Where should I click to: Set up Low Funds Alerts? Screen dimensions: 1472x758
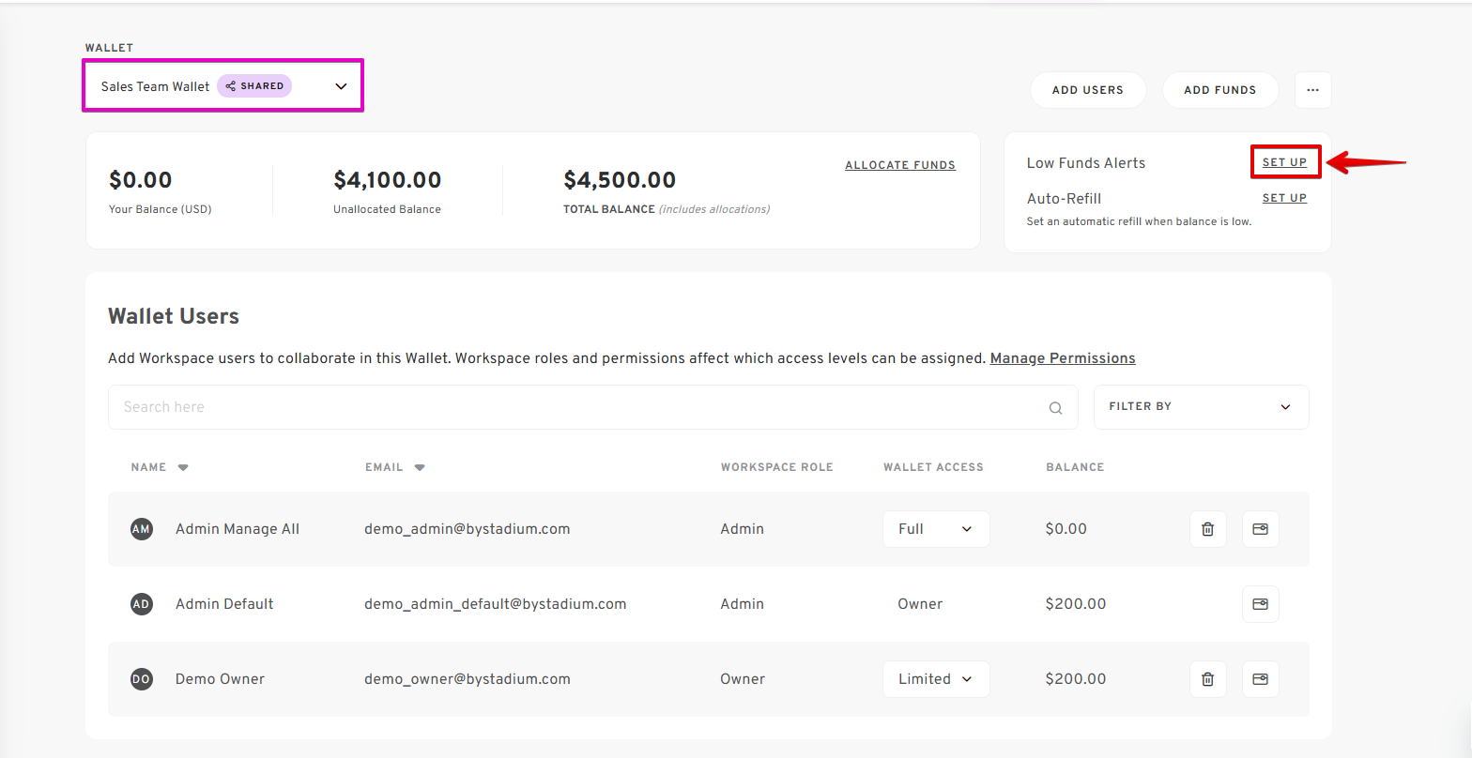tap(1284, 162)
